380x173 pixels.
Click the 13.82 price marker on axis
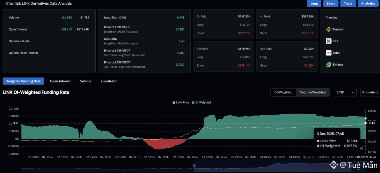tap(371, 123)
